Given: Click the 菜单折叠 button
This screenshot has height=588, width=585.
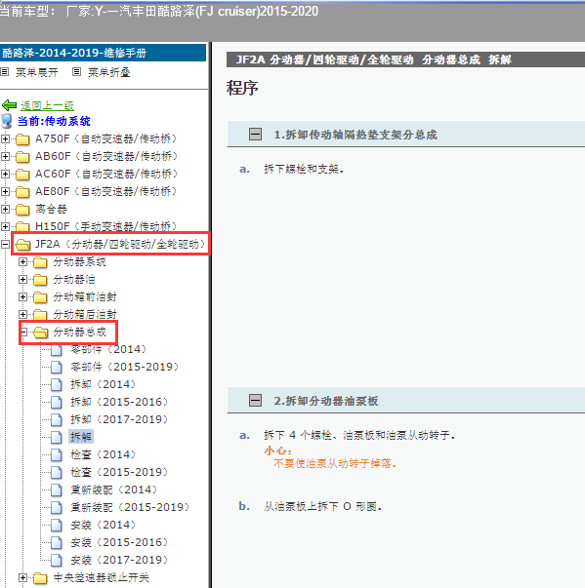Looking at the screenshot, I should pos(108,72).
